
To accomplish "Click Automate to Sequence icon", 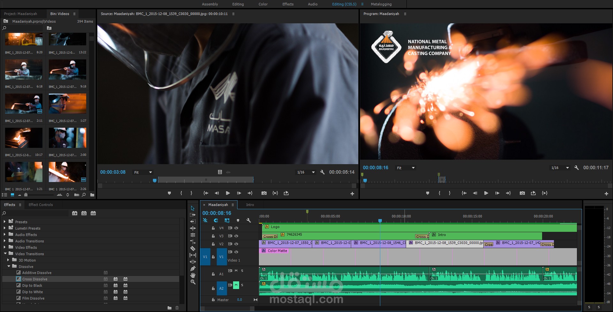I will (x=77, y=194).
